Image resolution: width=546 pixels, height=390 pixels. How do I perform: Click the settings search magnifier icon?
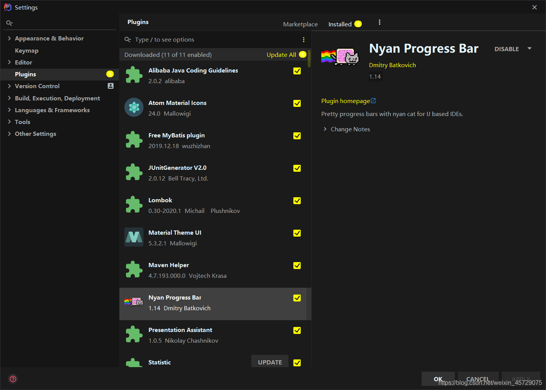10,23
